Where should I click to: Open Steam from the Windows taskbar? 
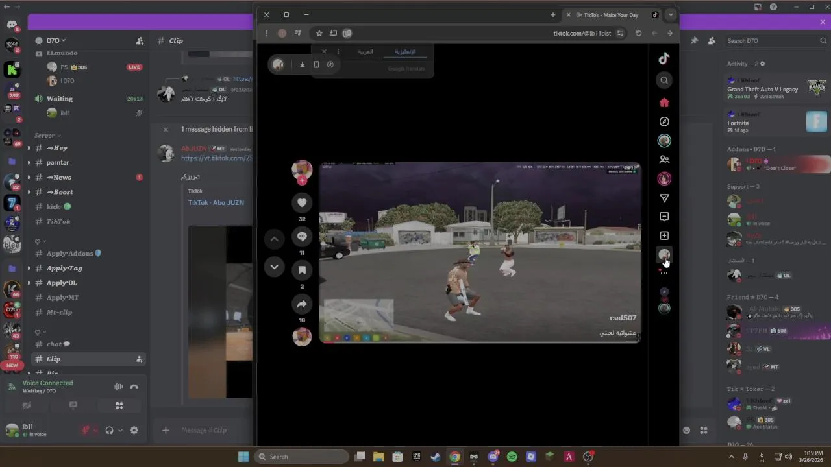click(436, 457)
